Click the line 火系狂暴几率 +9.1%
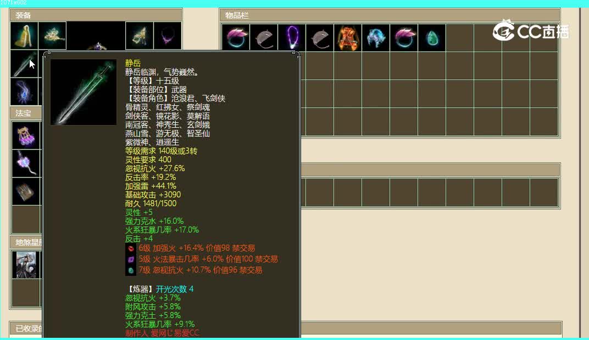The width and height of the screenshot is (589, 340). pyautogui.click(x=160, y=324)
